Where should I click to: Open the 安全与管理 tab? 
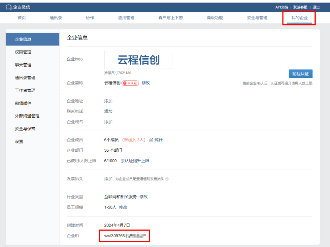point(257,18)
